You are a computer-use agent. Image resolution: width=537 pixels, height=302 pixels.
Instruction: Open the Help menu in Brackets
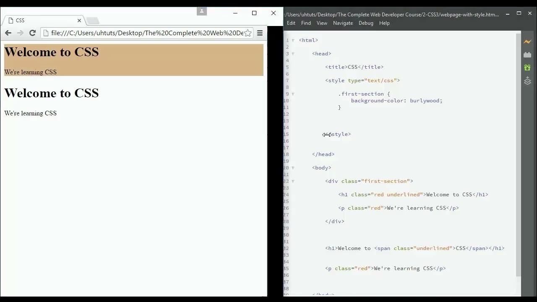click(x=384, y=23)
